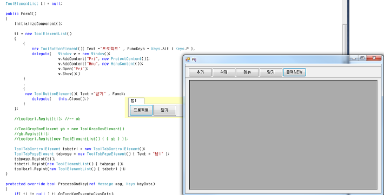
Task: Click comment '//ToolGropBoxElement gb' line
Action: click(69, 129)
